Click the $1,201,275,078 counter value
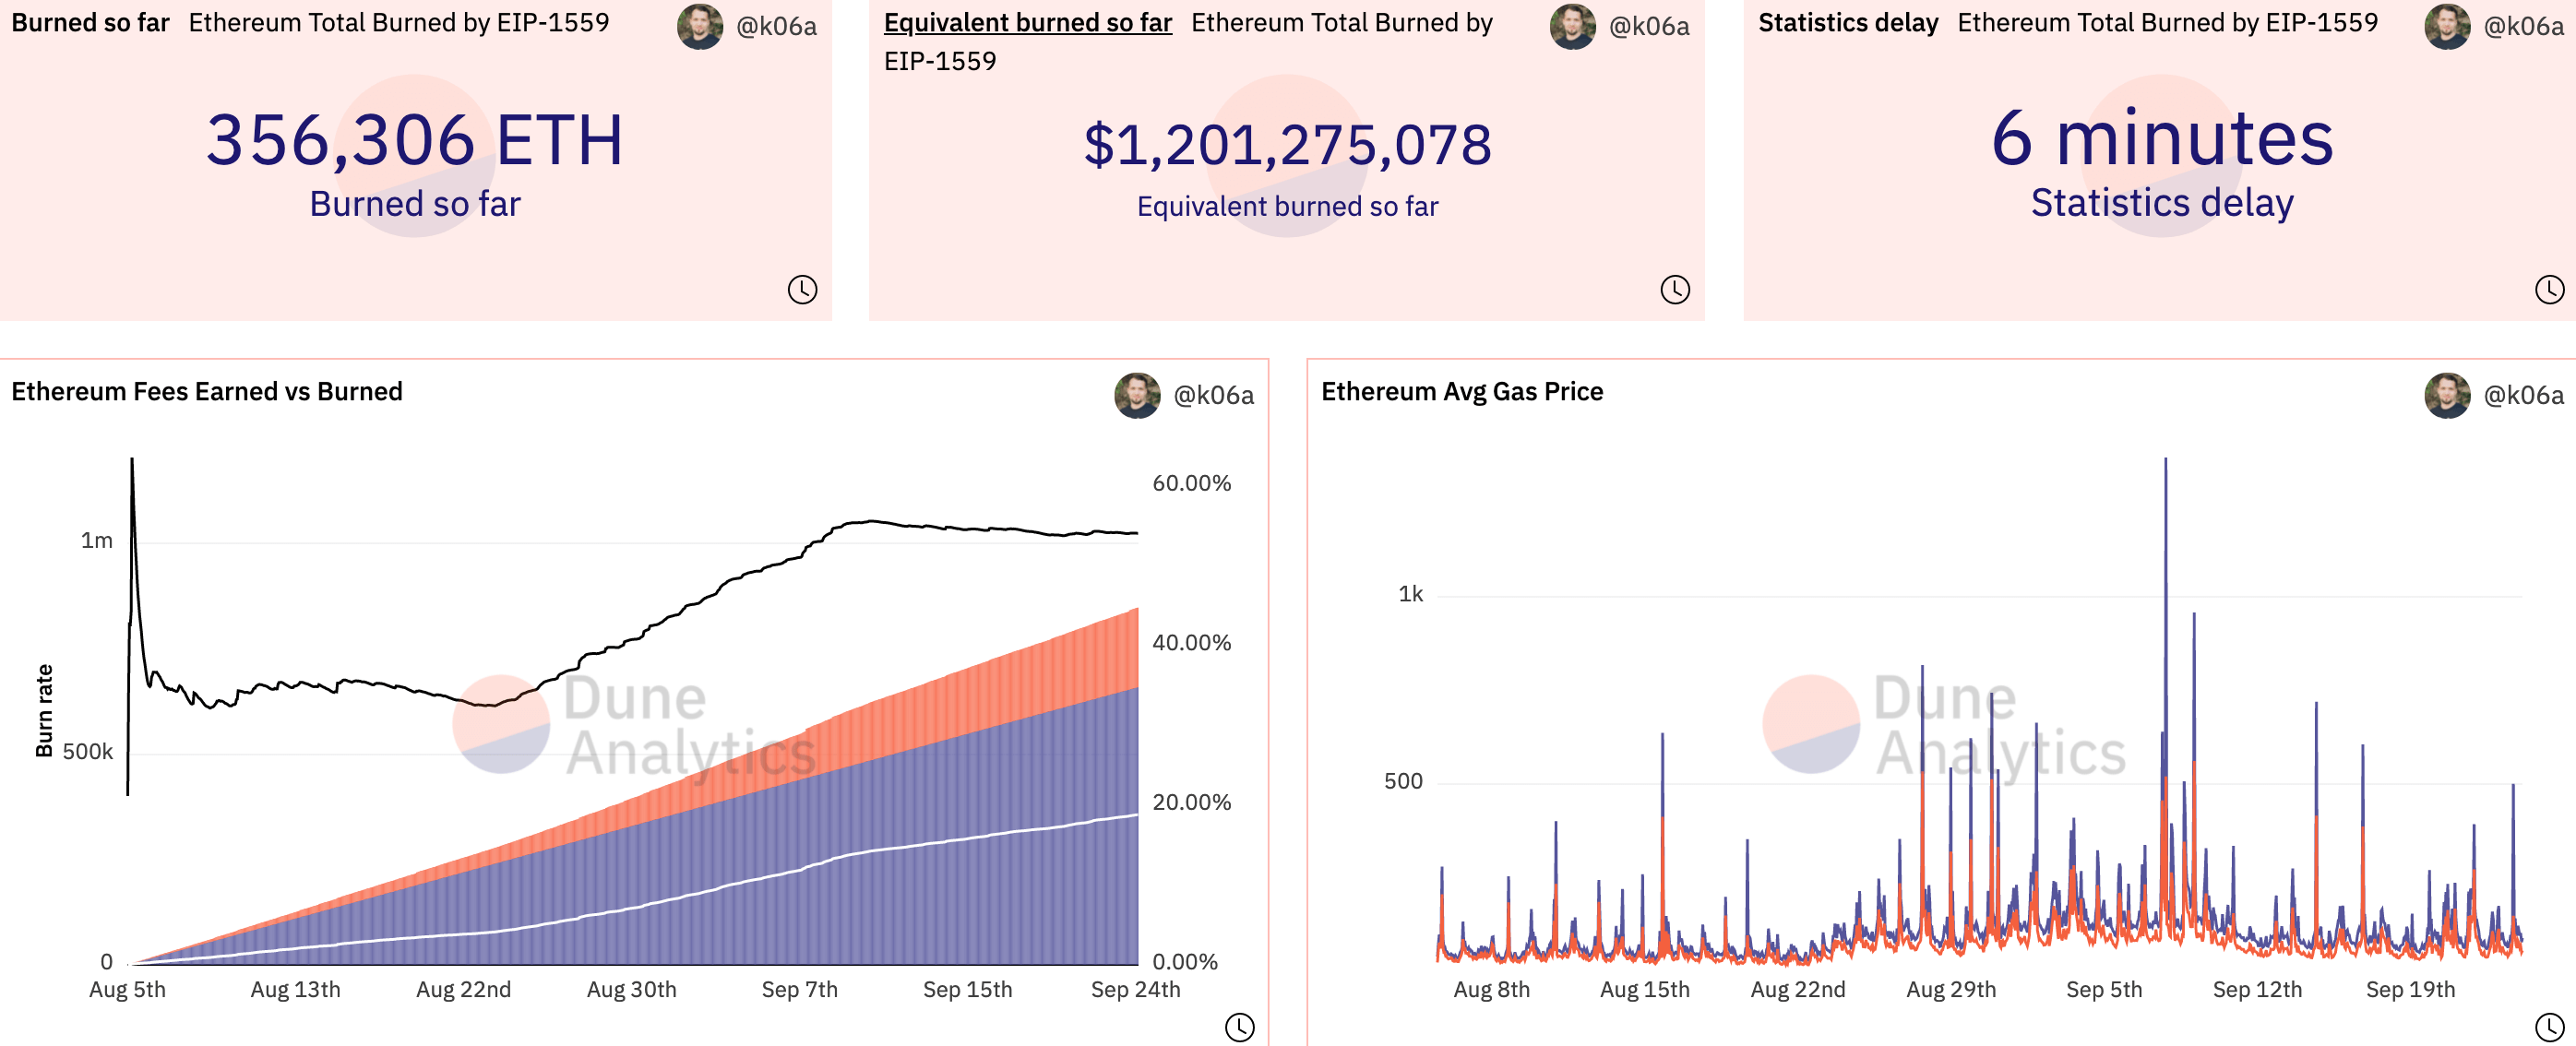Image resolution: width=2576 pixels, height=1046 pixels. point(1287,145)
